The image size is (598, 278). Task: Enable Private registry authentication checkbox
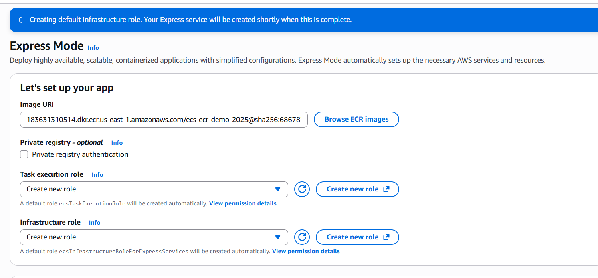(x=24, y=154)
